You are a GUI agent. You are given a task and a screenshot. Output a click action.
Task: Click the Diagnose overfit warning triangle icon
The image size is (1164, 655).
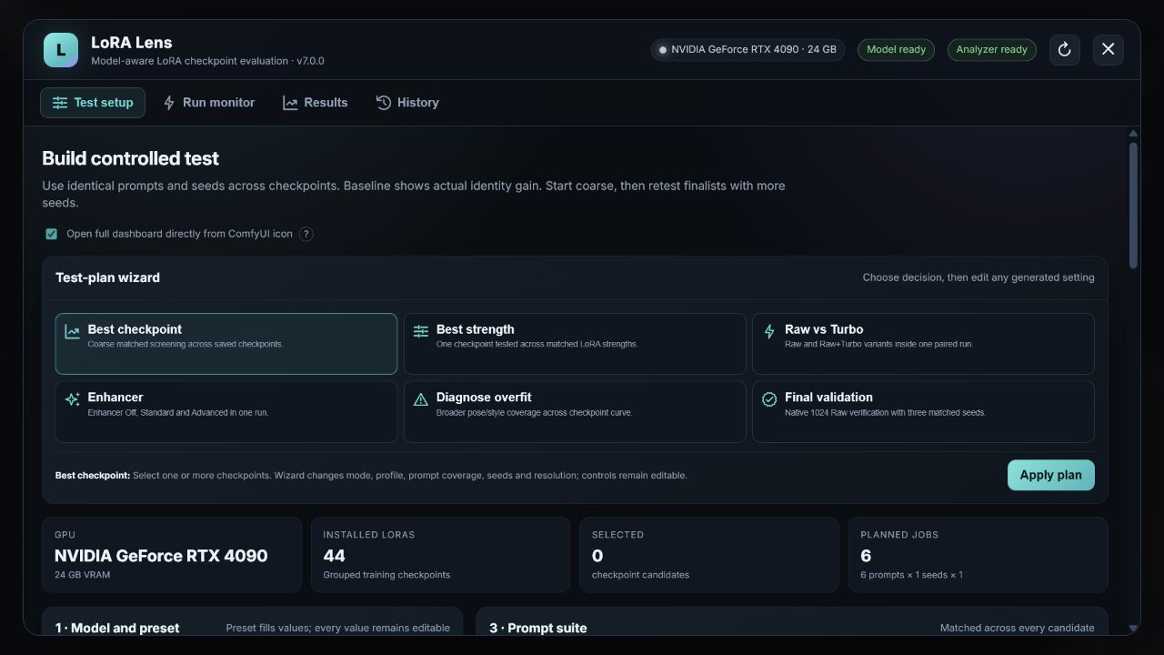coord(421,399)
